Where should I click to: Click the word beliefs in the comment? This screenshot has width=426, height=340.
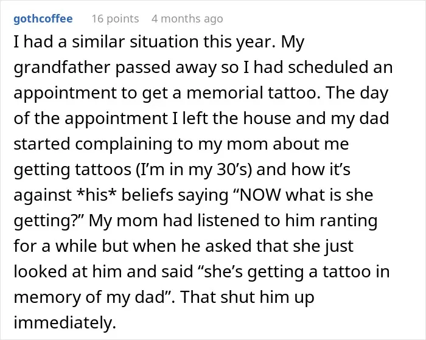click(147, 195)
